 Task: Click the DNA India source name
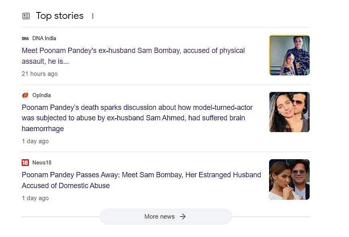coord(44,38)
